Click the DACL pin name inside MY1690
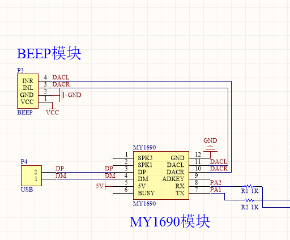Viewport: 290px width, 240px height. 176,165
